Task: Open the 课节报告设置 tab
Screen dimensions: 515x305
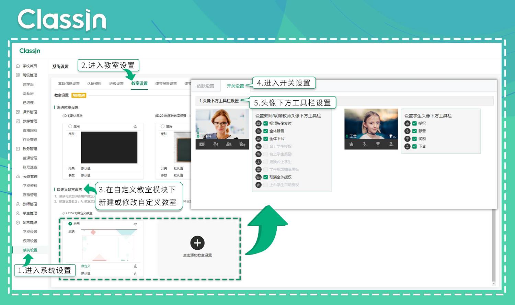Action: tap(166, 83)
